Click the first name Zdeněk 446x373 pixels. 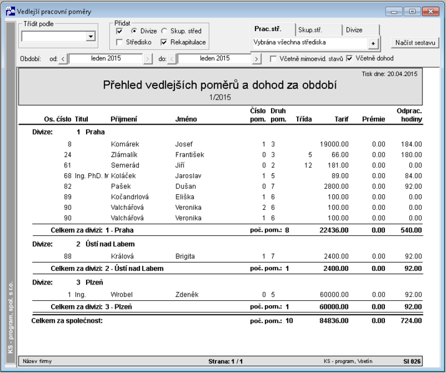(x=187, y=295)
